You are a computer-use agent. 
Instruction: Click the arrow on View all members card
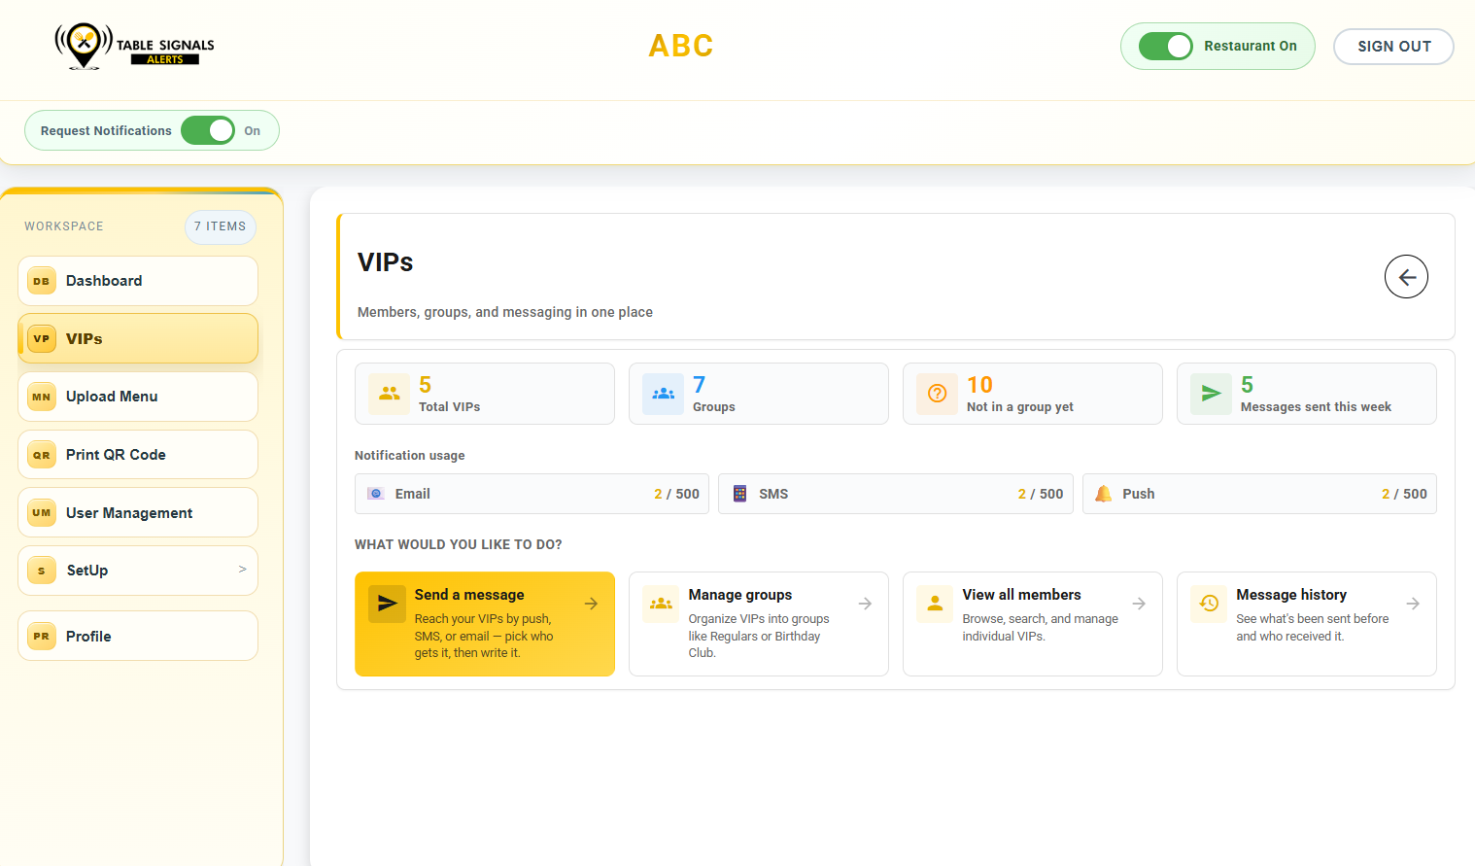point(1139,604)
